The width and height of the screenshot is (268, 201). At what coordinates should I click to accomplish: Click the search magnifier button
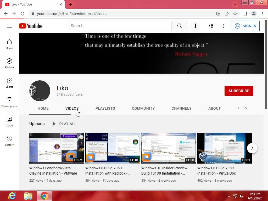180,26
